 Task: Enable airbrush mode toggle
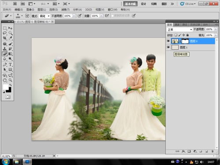coord(107,16)
